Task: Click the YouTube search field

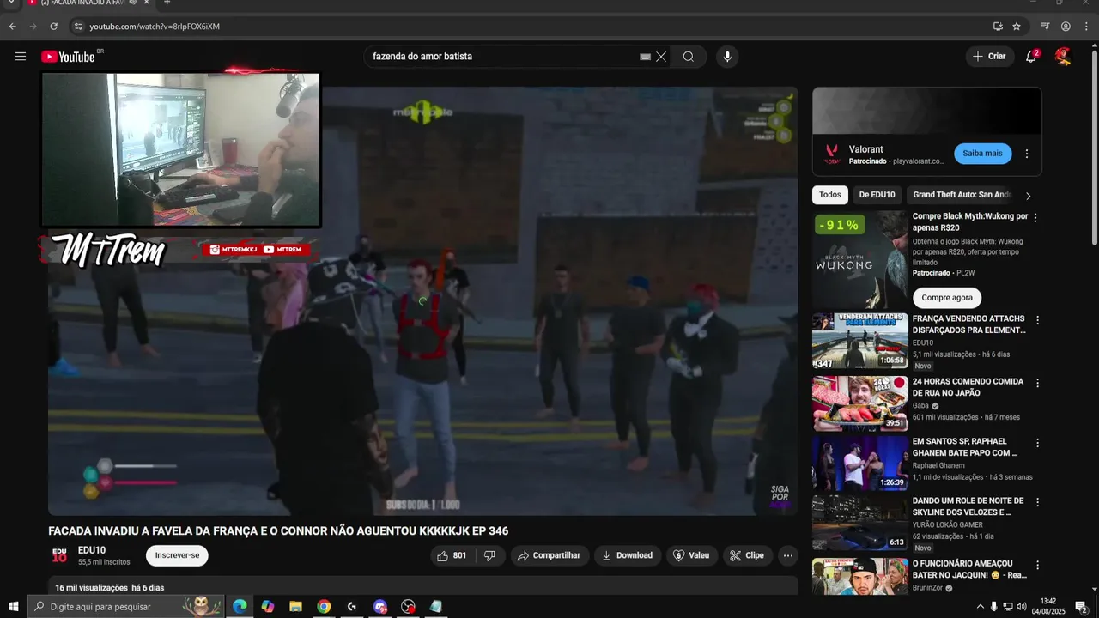Action: click(502, 57)
